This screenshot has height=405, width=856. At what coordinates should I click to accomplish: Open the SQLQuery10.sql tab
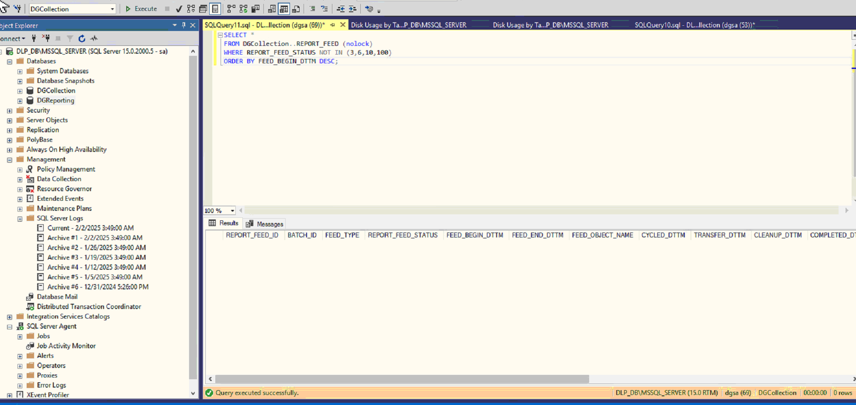(694, 25)
